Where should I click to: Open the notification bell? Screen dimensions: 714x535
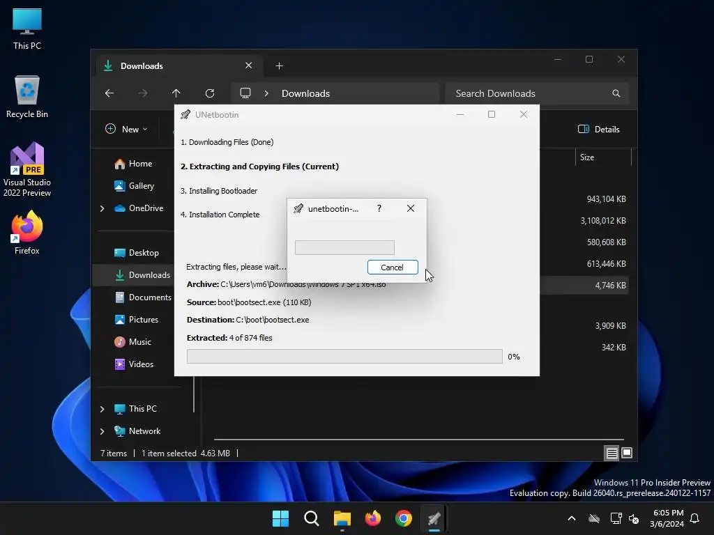tap(694, 518)
